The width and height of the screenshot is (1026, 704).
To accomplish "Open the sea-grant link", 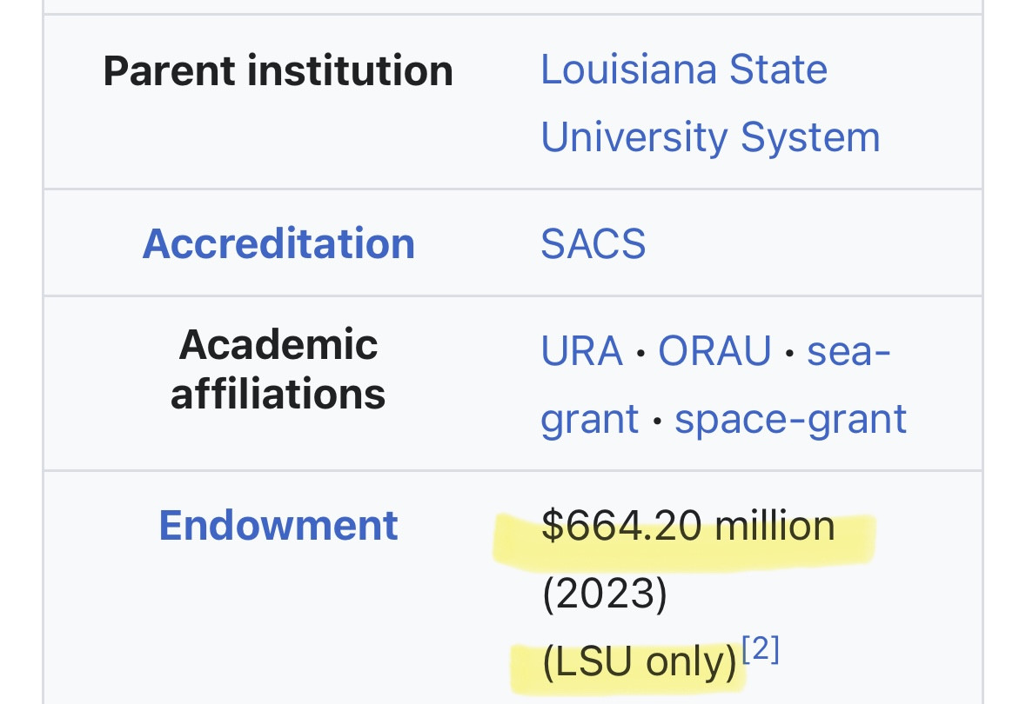I will 848,351.
